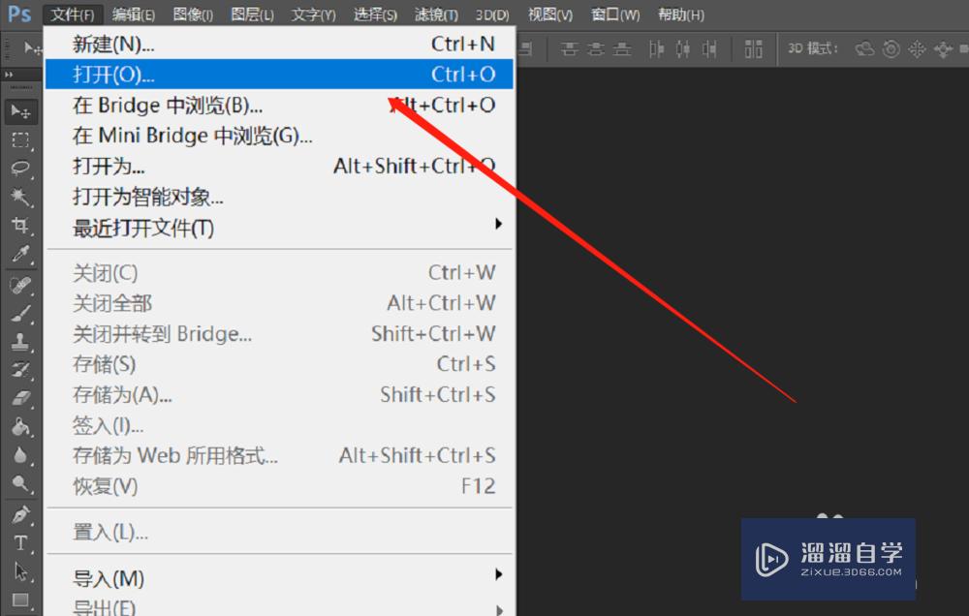Viewport: 969px width, 616px height.
Task: Select the Move tool in toolbox
Action: click(20, 111)
